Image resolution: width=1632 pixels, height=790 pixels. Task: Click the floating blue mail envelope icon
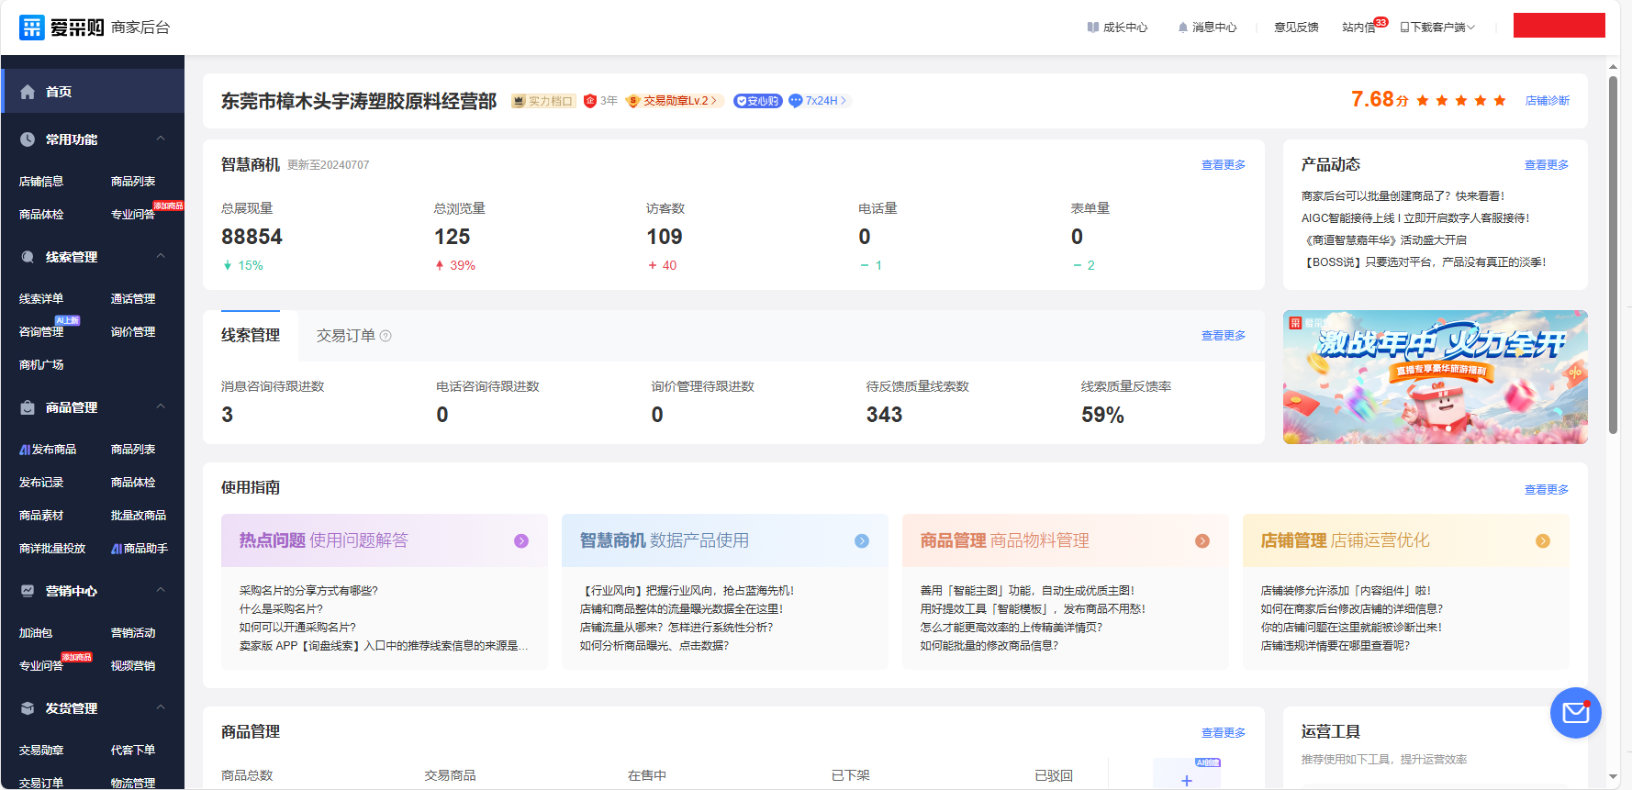[x=1575, y=713]
